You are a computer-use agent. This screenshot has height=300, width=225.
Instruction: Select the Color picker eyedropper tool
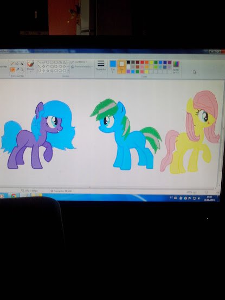click(18, 69)
